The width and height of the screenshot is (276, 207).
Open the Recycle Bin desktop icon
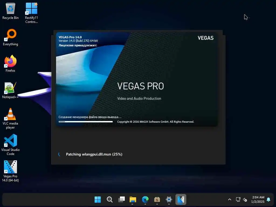11,11
